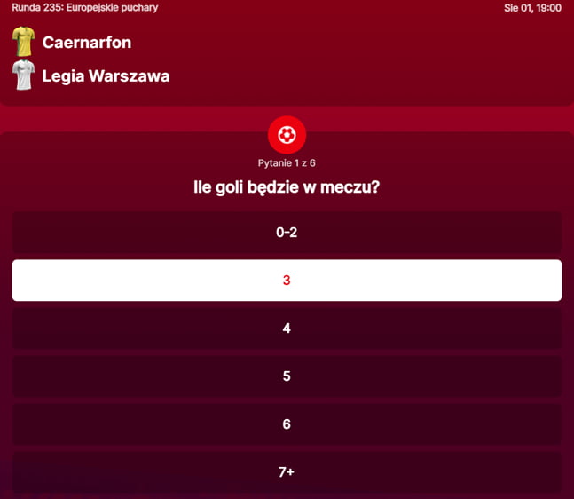Click the question heading about goals

[287, 187]
